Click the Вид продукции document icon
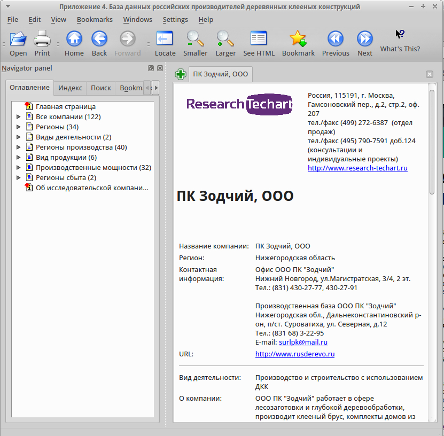 29,157
